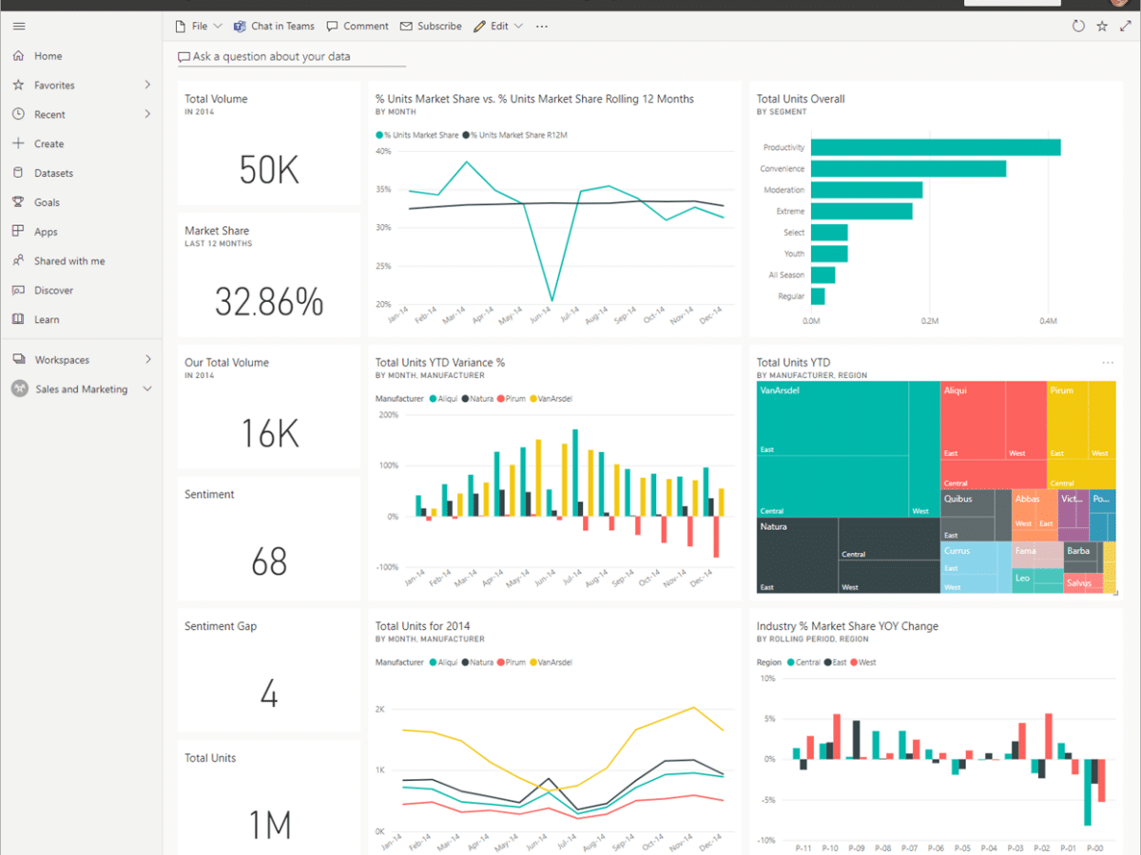The width and height of the screenshot is (1141, 855).
Task: Favorite this dashboard with the star icon
Action: pos(1102,27)
